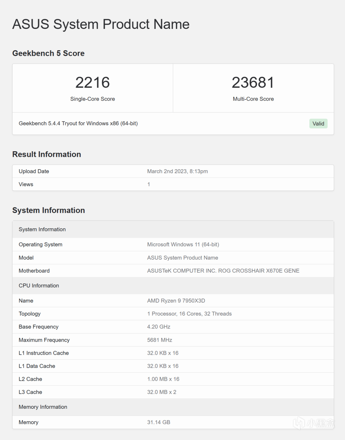Click the 'Single-Core Score' label
Screen dimensions: 345x440
pos(92,99)
